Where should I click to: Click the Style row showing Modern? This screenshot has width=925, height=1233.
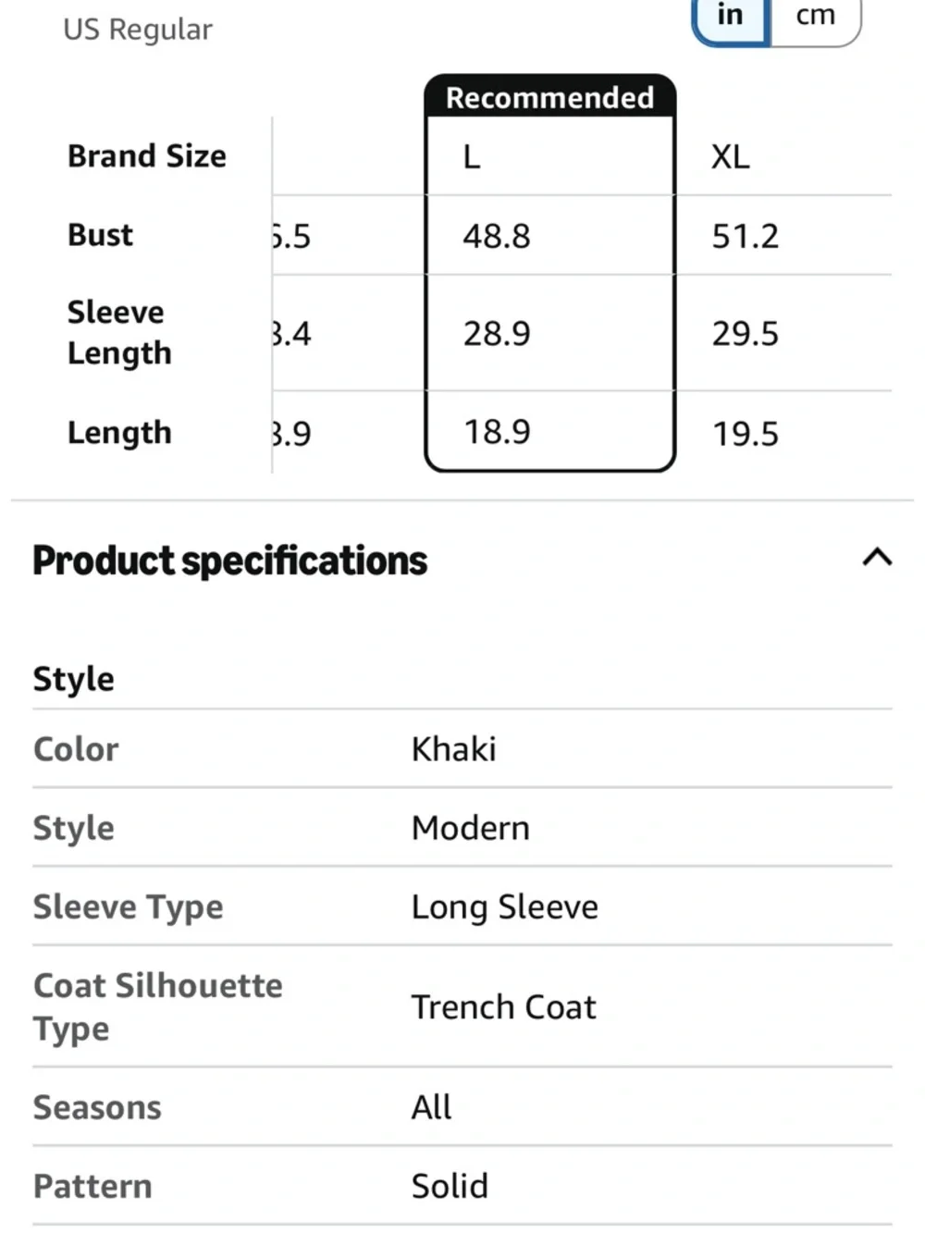pos(462,828)
